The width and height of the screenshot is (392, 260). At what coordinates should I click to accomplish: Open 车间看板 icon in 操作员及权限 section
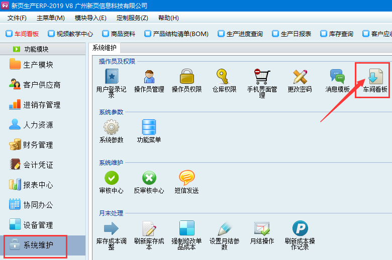(375, 77)
